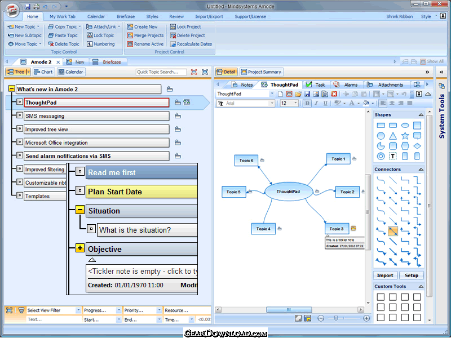Open the Import/Export ribbon tab
Image resolution: width=451 pixels, height=338 pixels.
point(209,16)
